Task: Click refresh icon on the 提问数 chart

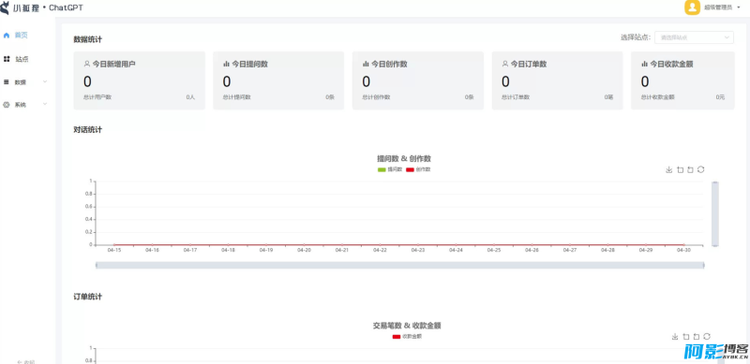Action: point(700,169)
